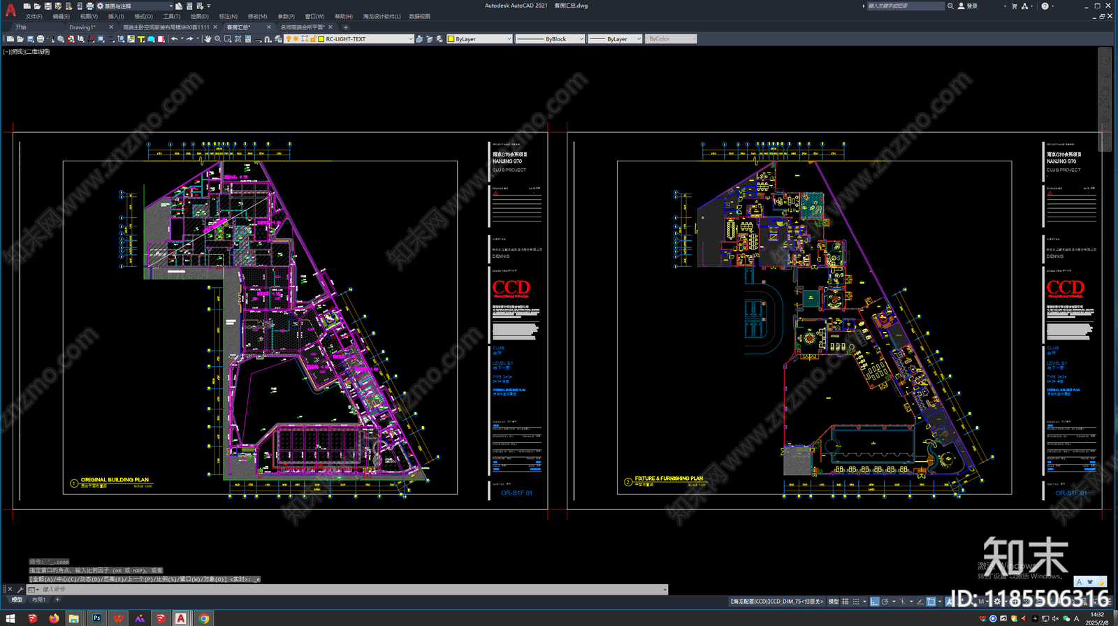The image size is (1118, 626).
Task: Click the new drawing tab plus button
Action: pyautogui.click(x=345, y=27)
